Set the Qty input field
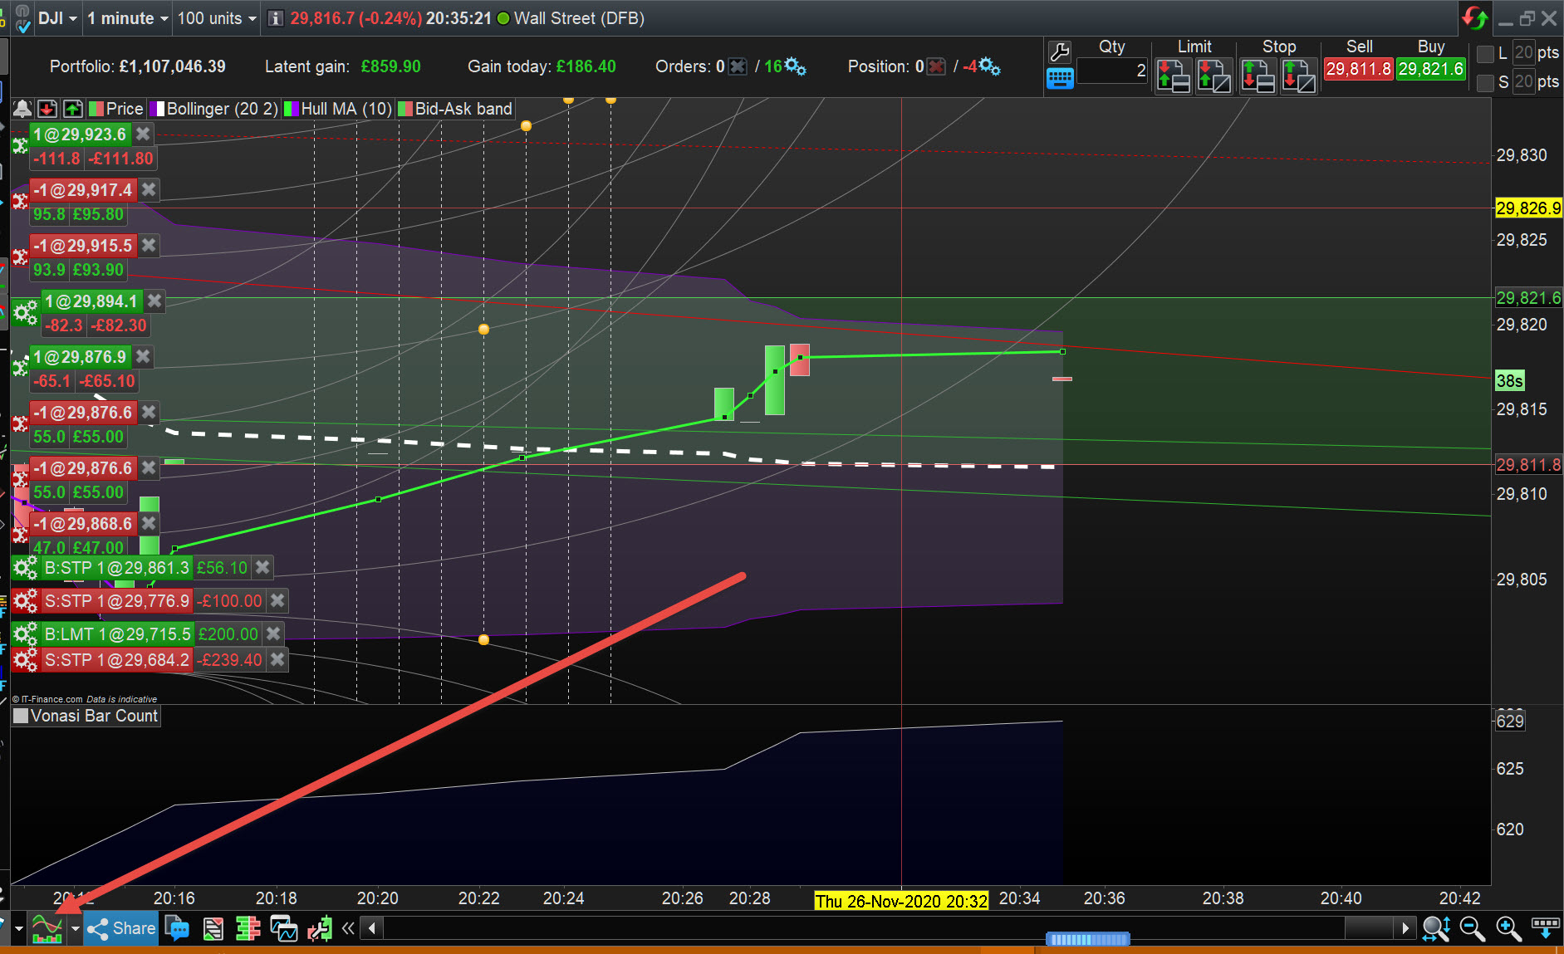1564x954 pixels. point(1113,71)
